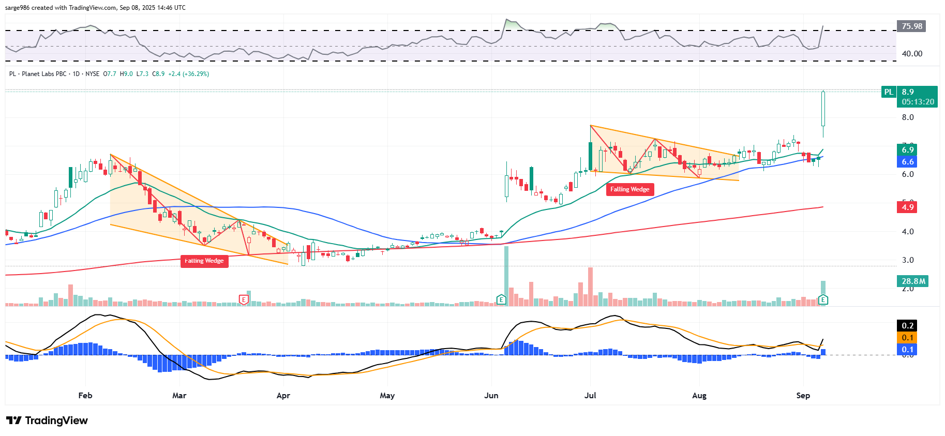Click the Jun label on the time axis
Viewport: 945px width, 436px height.
pyautogui.click(x=491, y=396)
